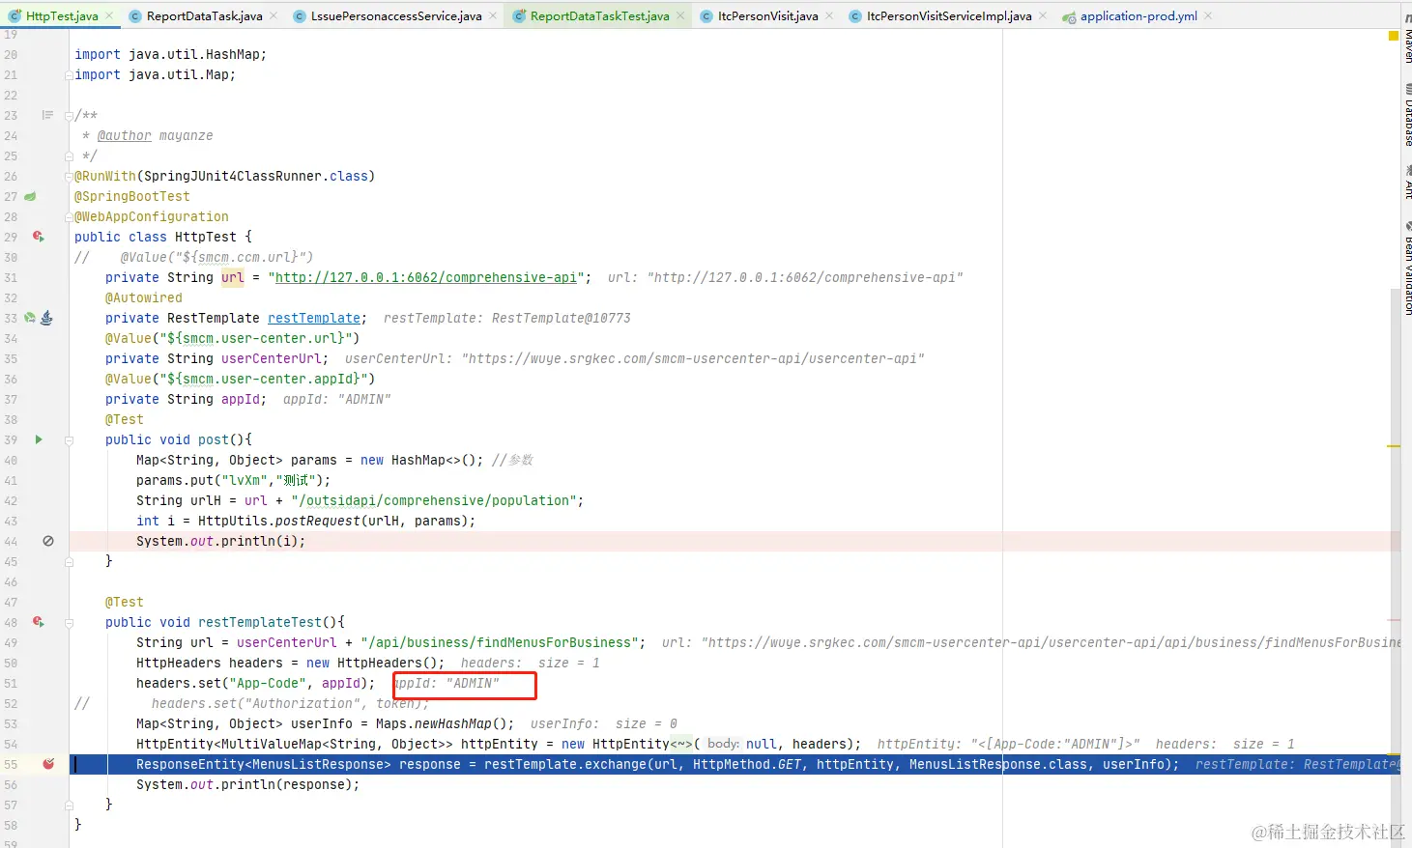Click System.out.println(response) on line 56

pyautogui.click(x=247, y=784)
